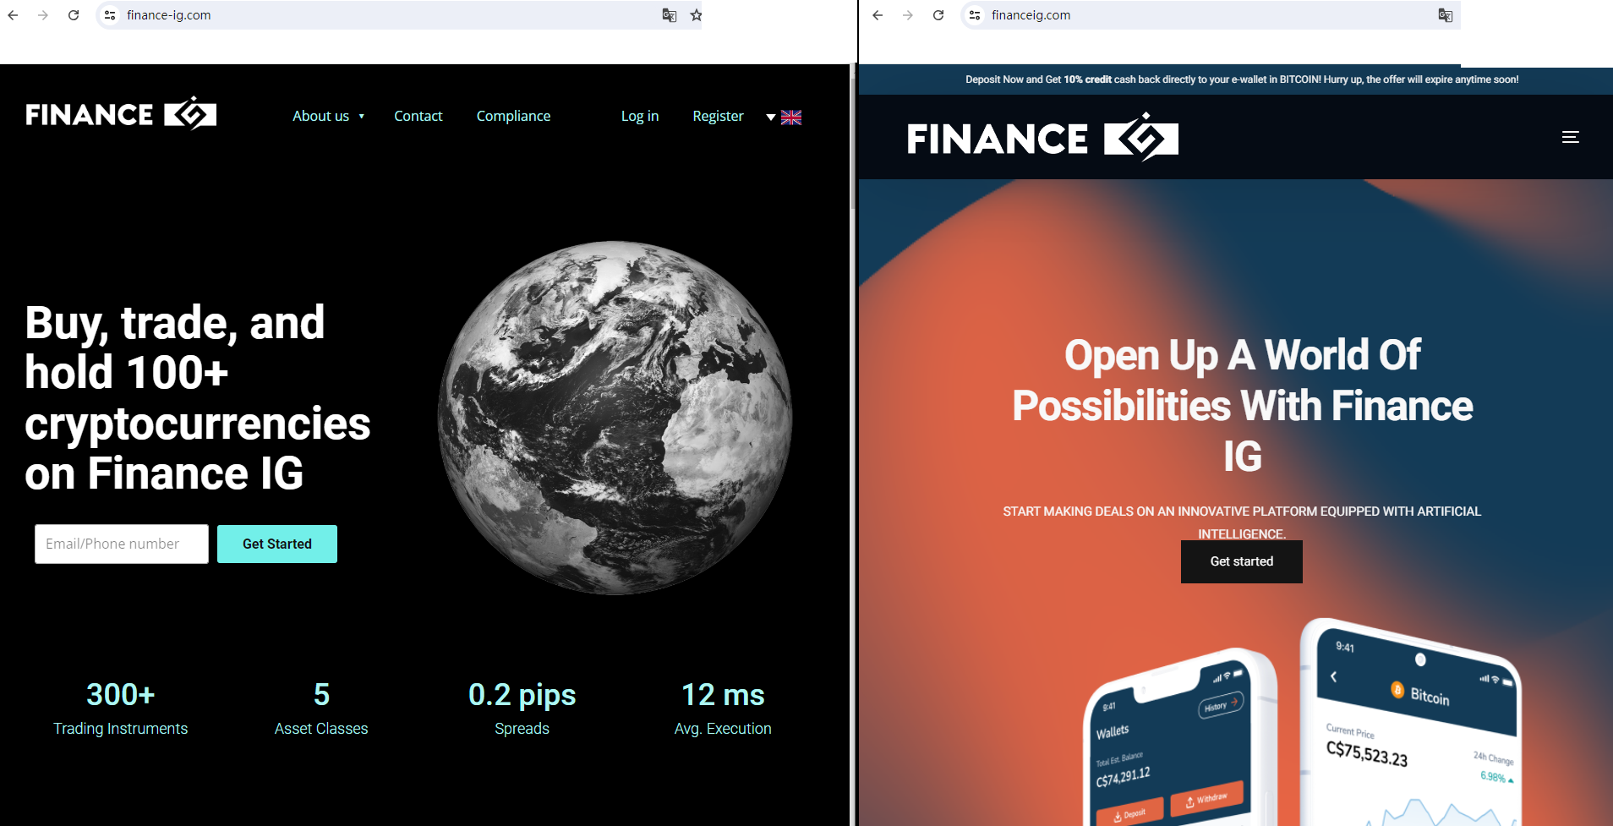Image resolution: width=1613 pixels, height=826 pixels.
Task: Reload the finance-ig.com page
Action: tap(74, 15)
